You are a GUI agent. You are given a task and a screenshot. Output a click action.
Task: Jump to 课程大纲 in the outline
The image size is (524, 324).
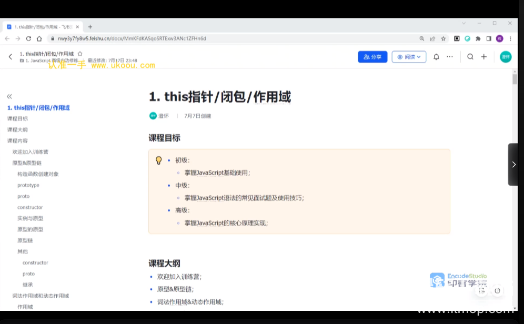pyautogui.click(x=17, y=129)
